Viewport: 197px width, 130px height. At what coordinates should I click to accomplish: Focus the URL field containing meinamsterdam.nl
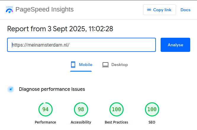(x=81, y=45)
